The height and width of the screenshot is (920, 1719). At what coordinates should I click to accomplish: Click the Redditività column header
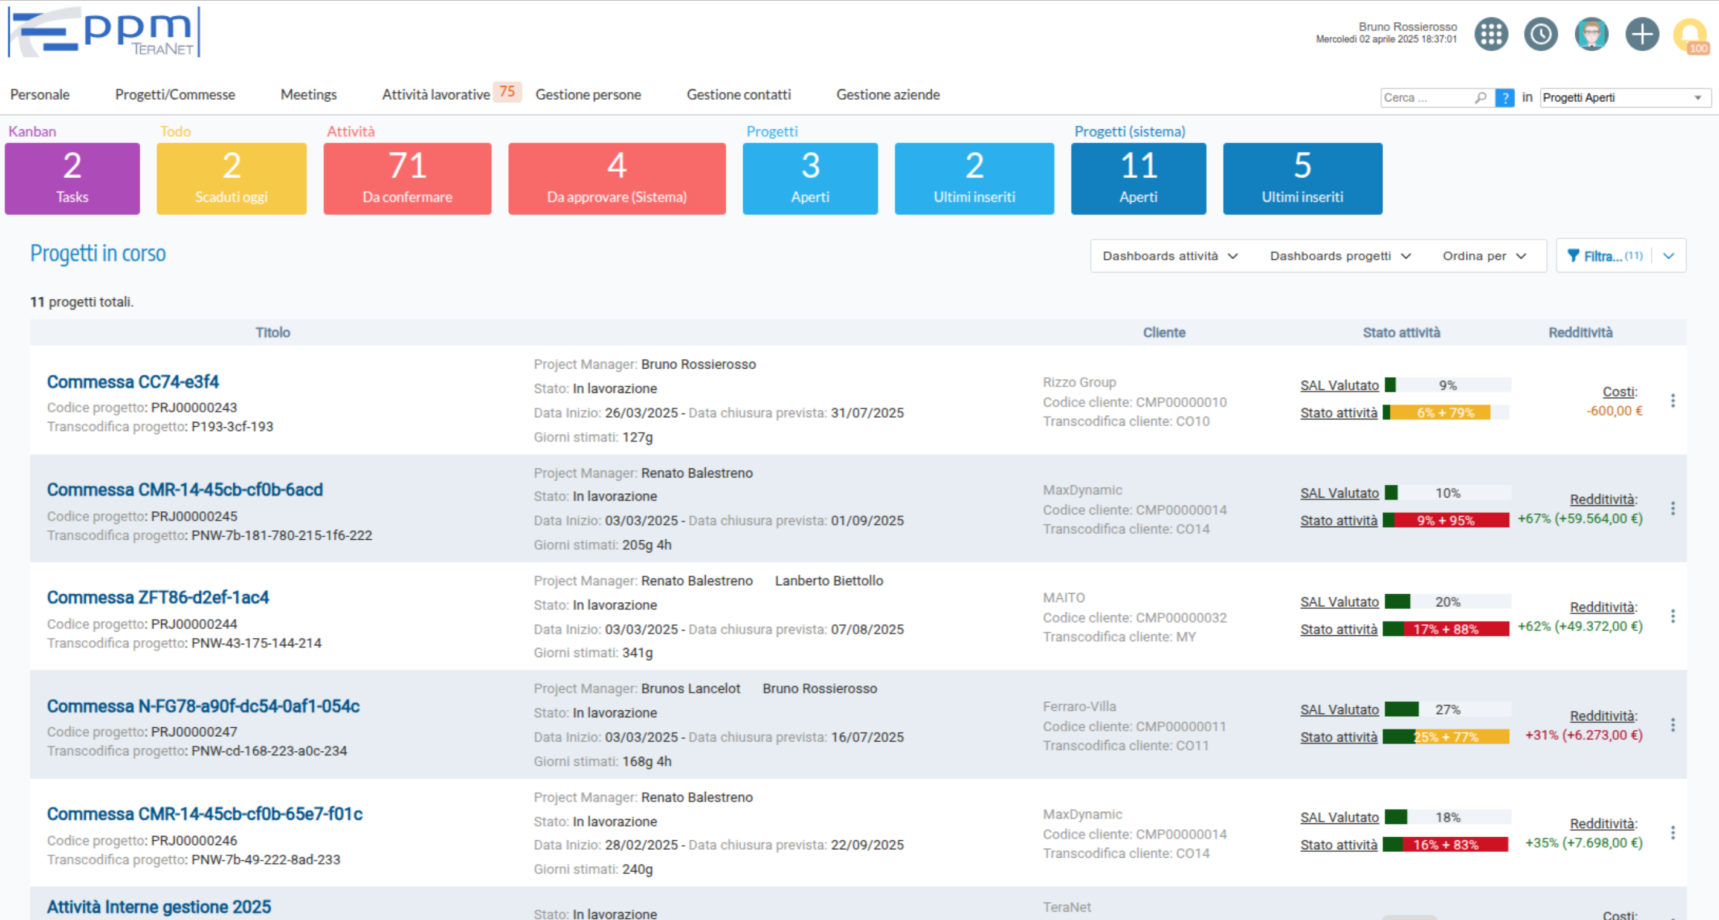click(x=1580, y=332)
